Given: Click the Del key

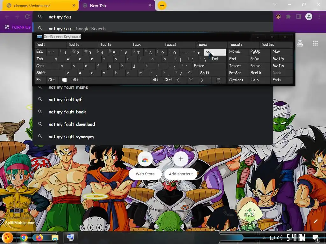Looking at the screenshot, I should coord(218,59).
